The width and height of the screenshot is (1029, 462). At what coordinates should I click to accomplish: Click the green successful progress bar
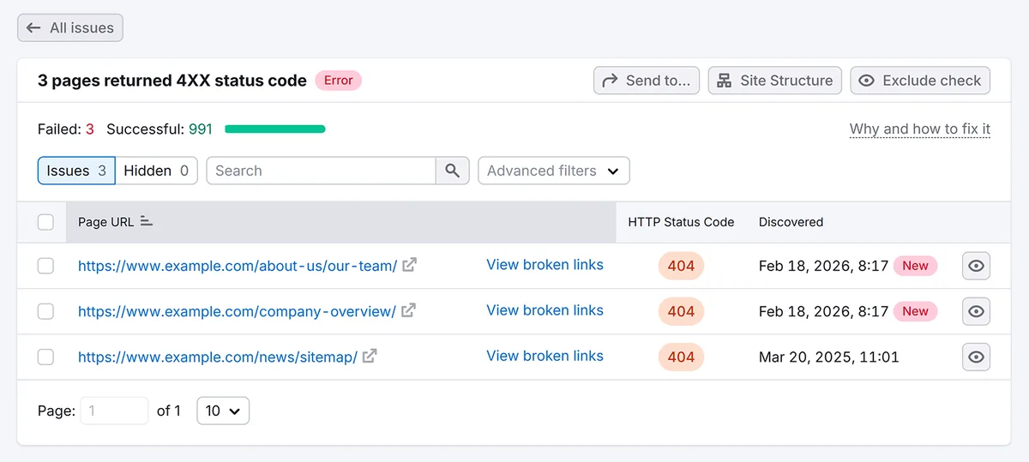click(275, 129)
